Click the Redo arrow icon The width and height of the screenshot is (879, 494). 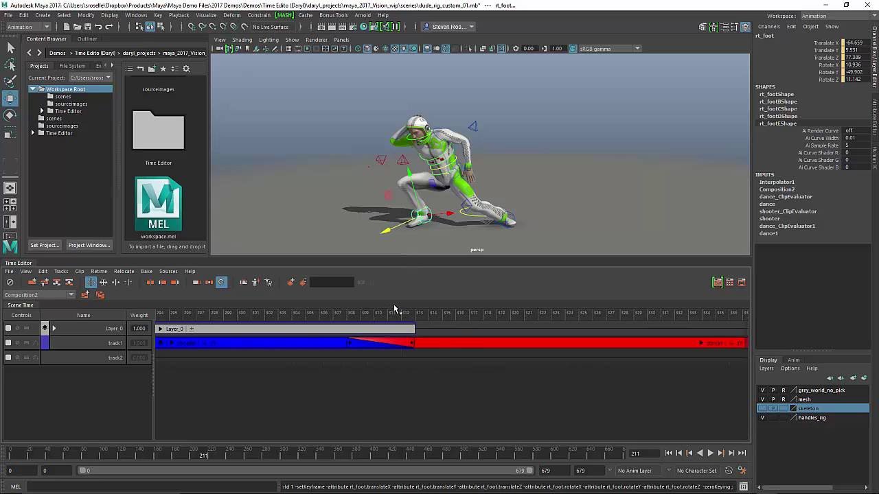point(109,27)
